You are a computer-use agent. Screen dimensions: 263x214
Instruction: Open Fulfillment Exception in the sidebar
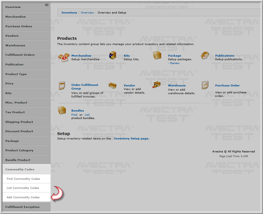[26, 207]
